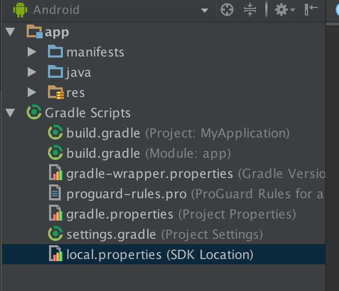Click the Android view label text
The image size is (339, 291).
(57, 10)
